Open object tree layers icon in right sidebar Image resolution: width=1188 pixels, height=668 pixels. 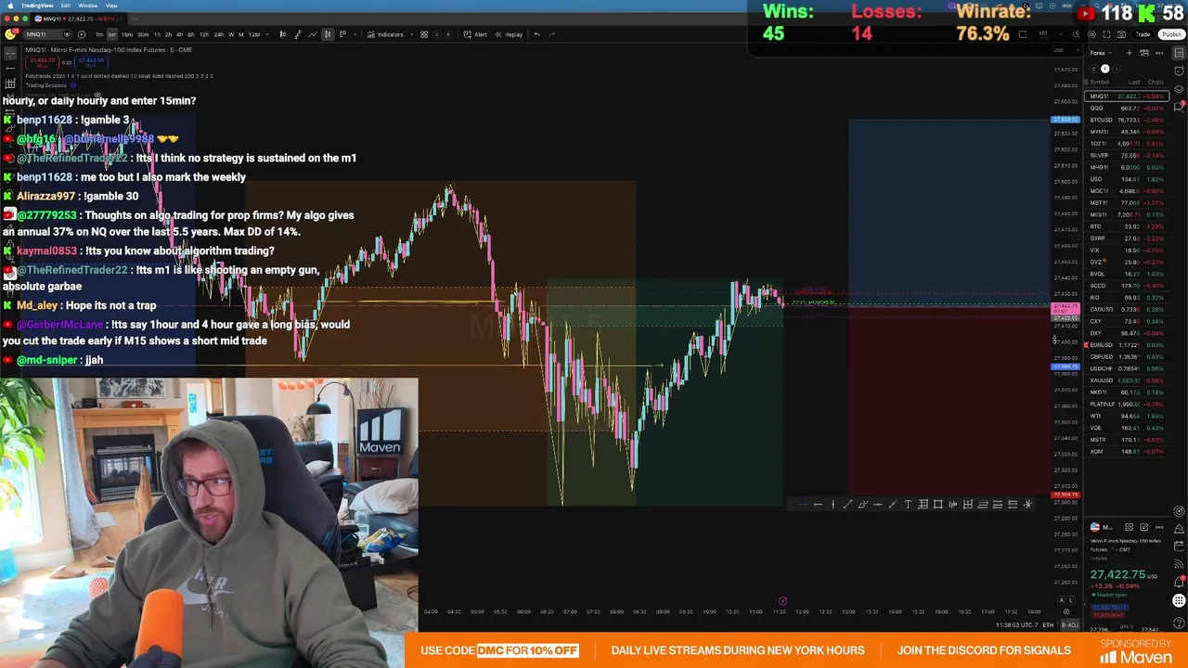click(x=1179, y=89)
